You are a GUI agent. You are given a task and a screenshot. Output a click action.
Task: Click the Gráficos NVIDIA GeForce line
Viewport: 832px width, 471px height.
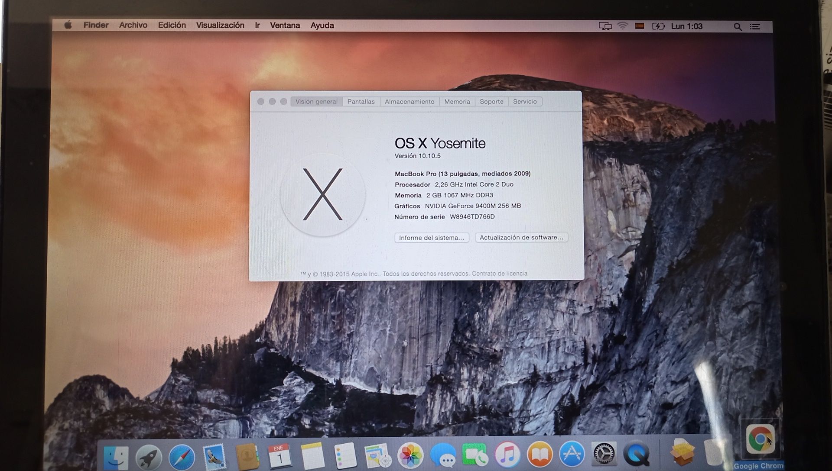(458, 206)
